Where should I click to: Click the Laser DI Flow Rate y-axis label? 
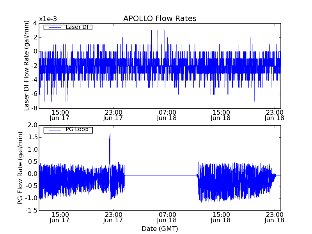(x=27, y=65)
